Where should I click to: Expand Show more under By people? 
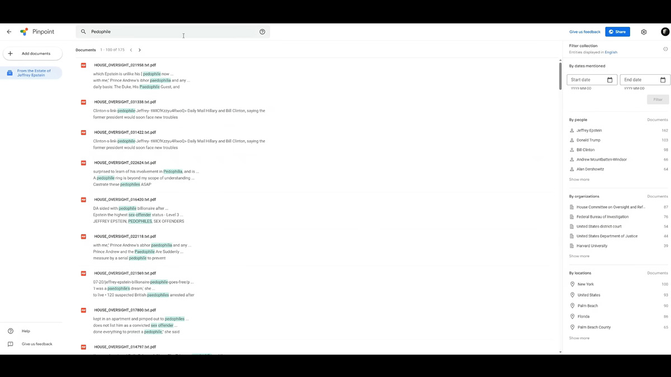(x=579, y=179)
